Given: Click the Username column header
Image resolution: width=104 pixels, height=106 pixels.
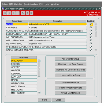Looking at the screenshot, I should (24, 57).
